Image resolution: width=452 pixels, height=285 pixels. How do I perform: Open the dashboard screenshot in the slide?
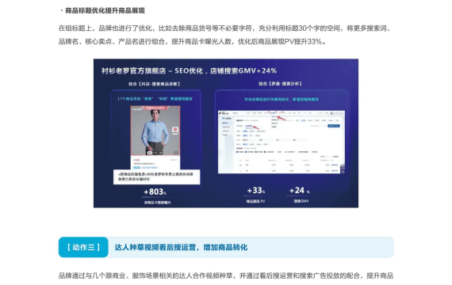282,142
